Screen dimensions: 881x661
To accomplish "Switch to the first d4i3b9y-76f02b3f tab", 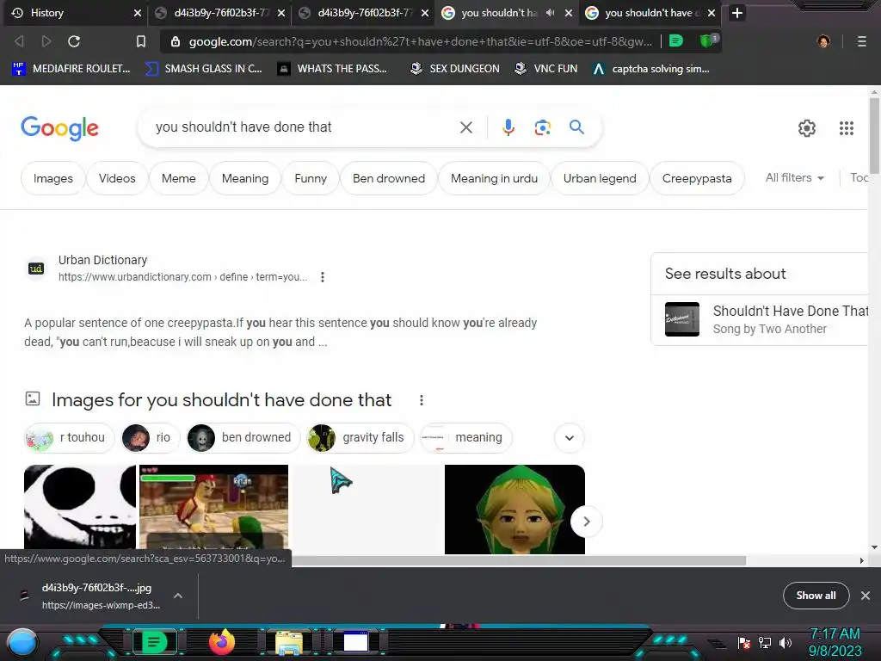I will [220, 12].
